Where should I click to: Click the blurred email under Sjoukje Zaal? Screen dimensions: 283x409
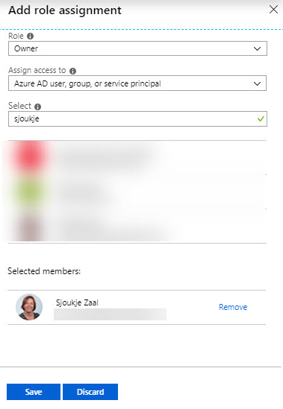[110, 314]
